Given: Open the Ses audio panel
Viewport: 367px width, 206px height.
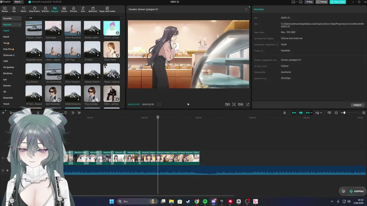Looking at the screenshot, I should 14,9.
